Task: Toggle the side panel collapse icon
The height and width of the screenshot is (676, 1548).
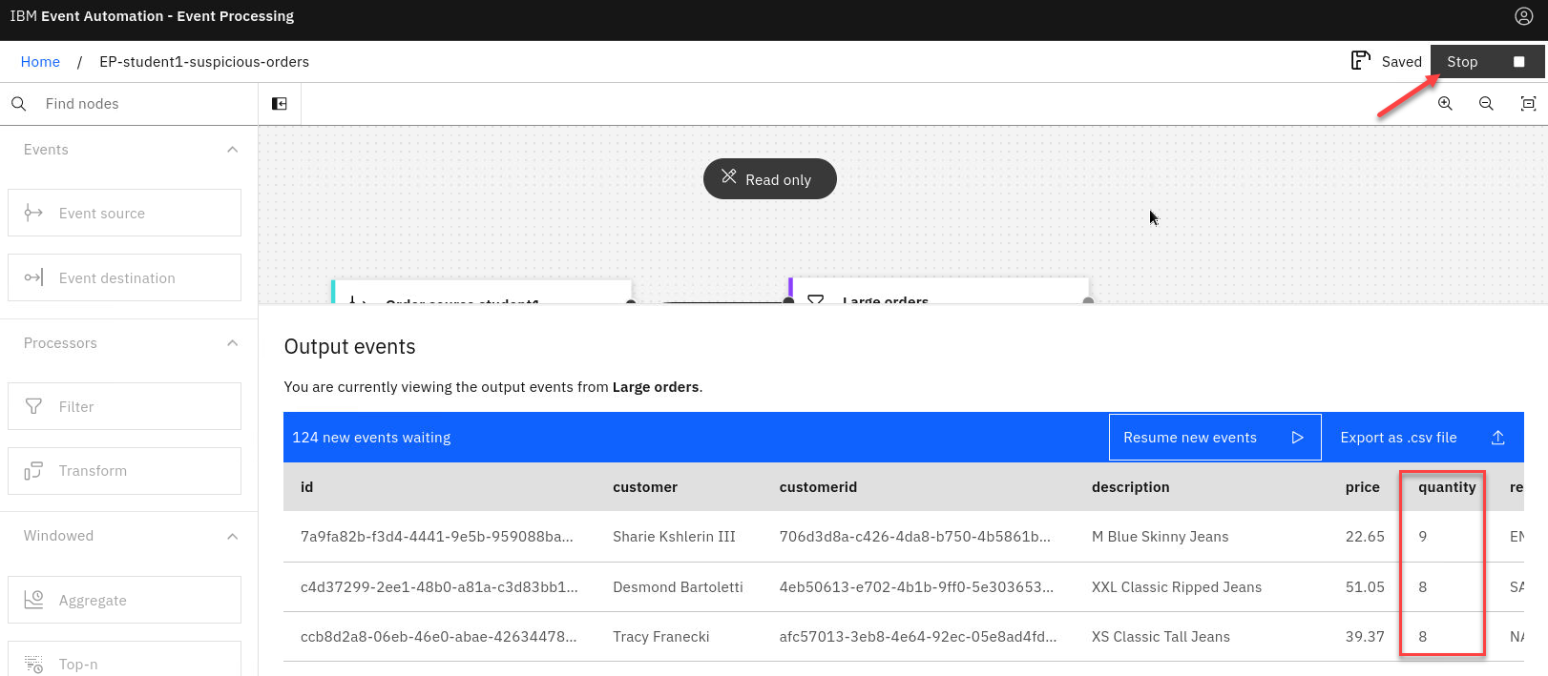Action: point(280,104)
